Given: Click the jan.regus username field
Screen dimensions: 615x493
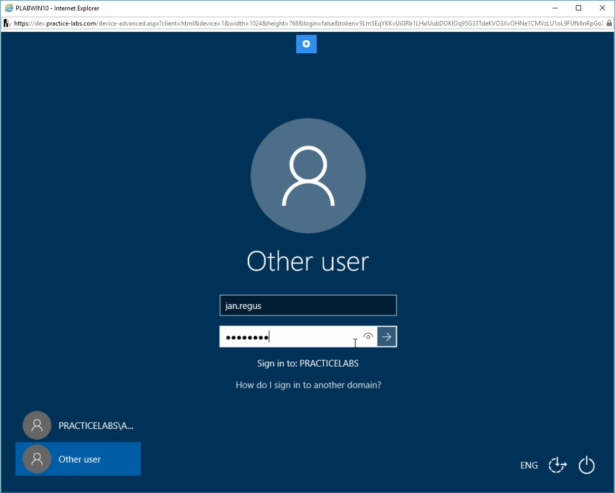Looking at the screenshot, I should tap(308, 306).
